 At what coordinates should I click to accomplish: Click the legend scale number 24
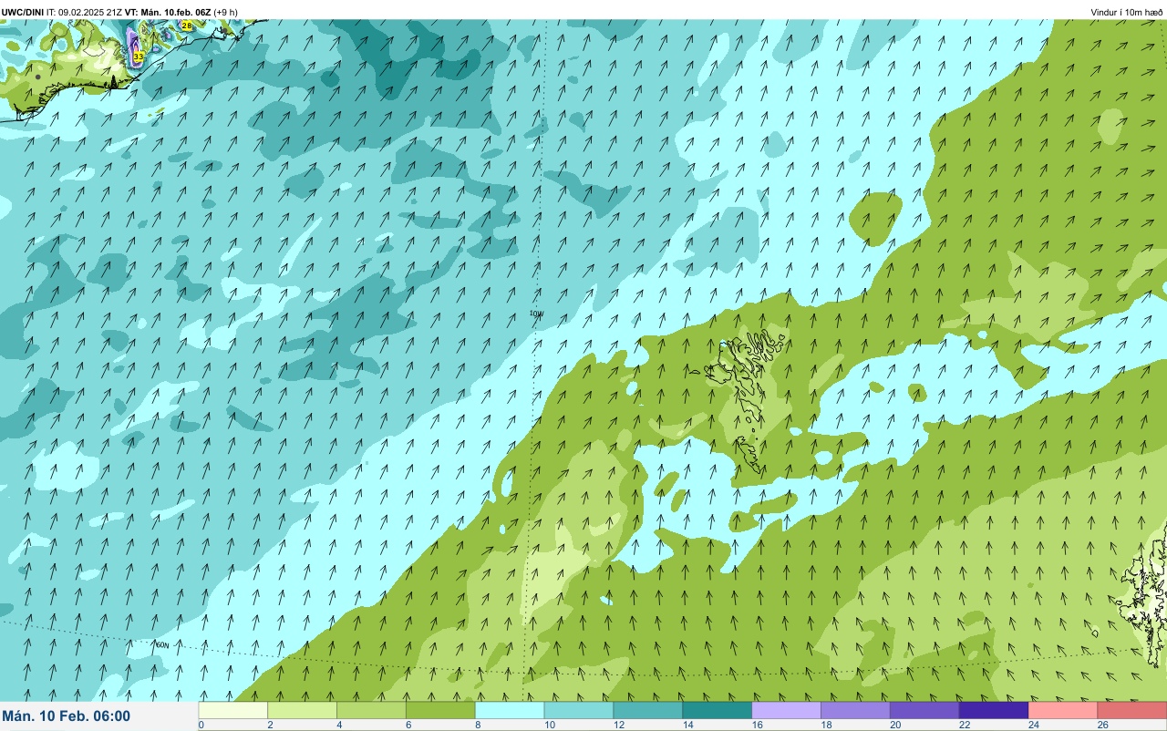pyautogui.click(x=1032, y=726)
